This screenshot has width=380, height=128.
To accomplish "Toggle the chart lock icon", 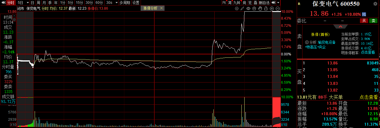I will (266, 8).
